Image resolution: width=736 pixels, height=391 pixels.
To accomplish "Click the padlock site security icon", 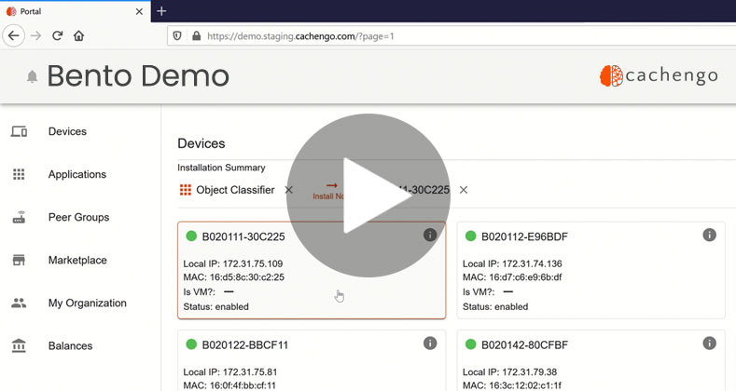I will click(197, 36).
